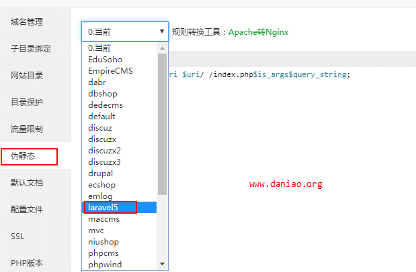Click the dropdown arrow beside 0.当前

click(162, 31)
